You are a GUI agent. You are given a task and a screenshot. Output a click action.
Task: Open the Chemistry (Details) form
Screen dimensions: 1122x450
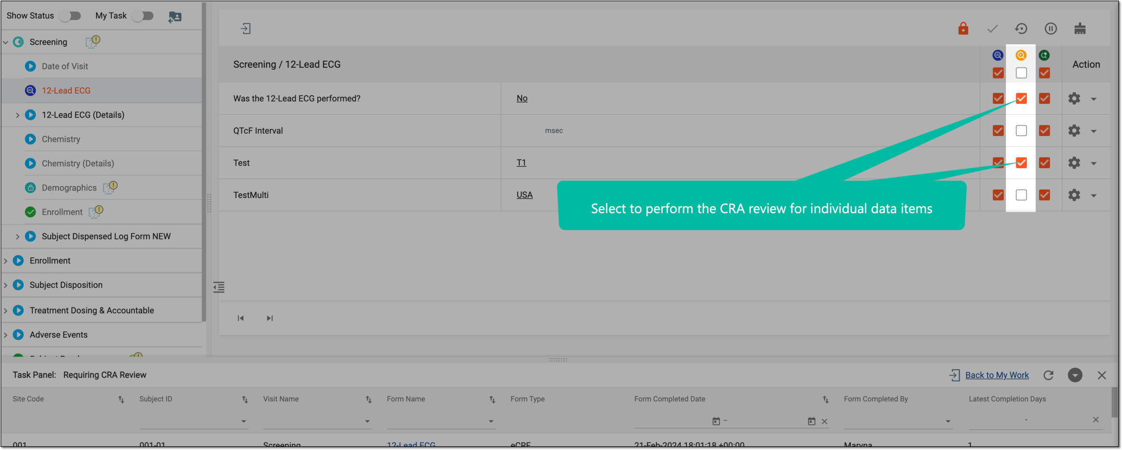click(x=78, y=164)
